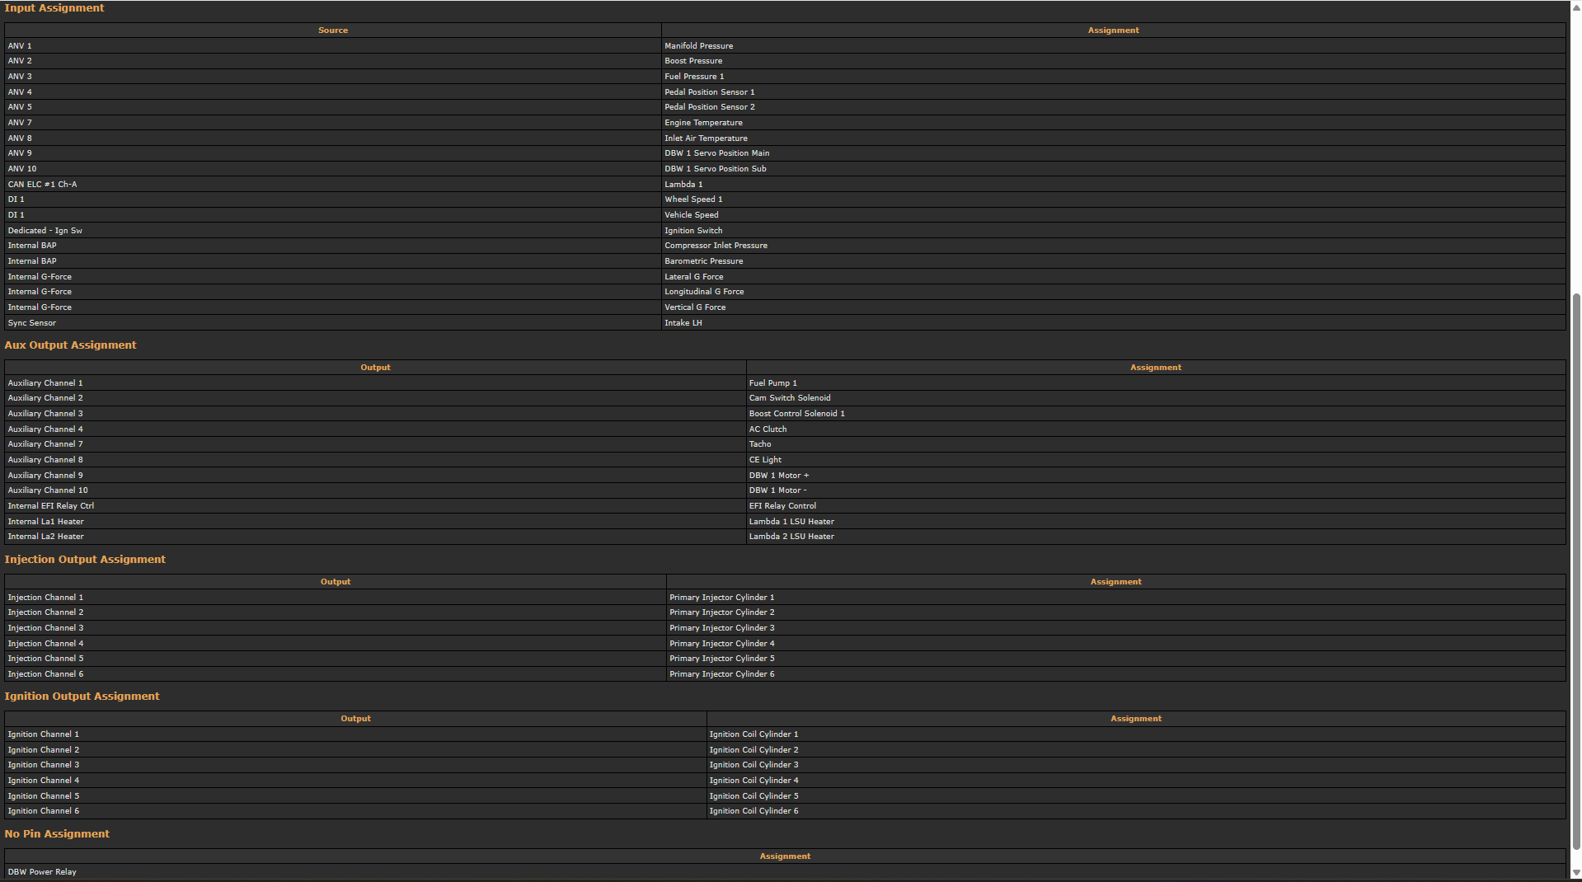Click the Ignition Channel 5 output row

(x=44, y=796)
